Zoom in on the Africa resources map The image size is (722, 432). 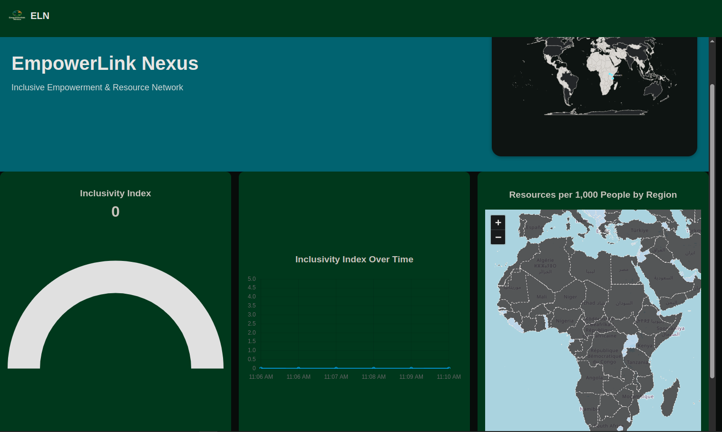tap(498, 222)
